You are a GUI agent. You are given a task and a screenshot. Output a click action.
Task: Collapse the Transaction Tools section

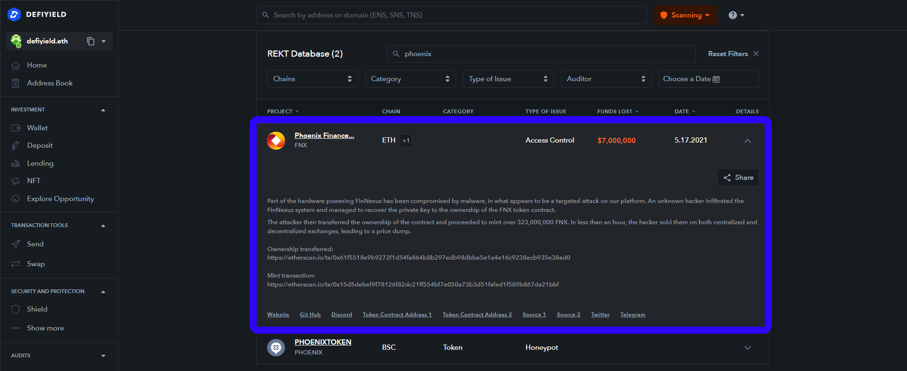[103, 226]
